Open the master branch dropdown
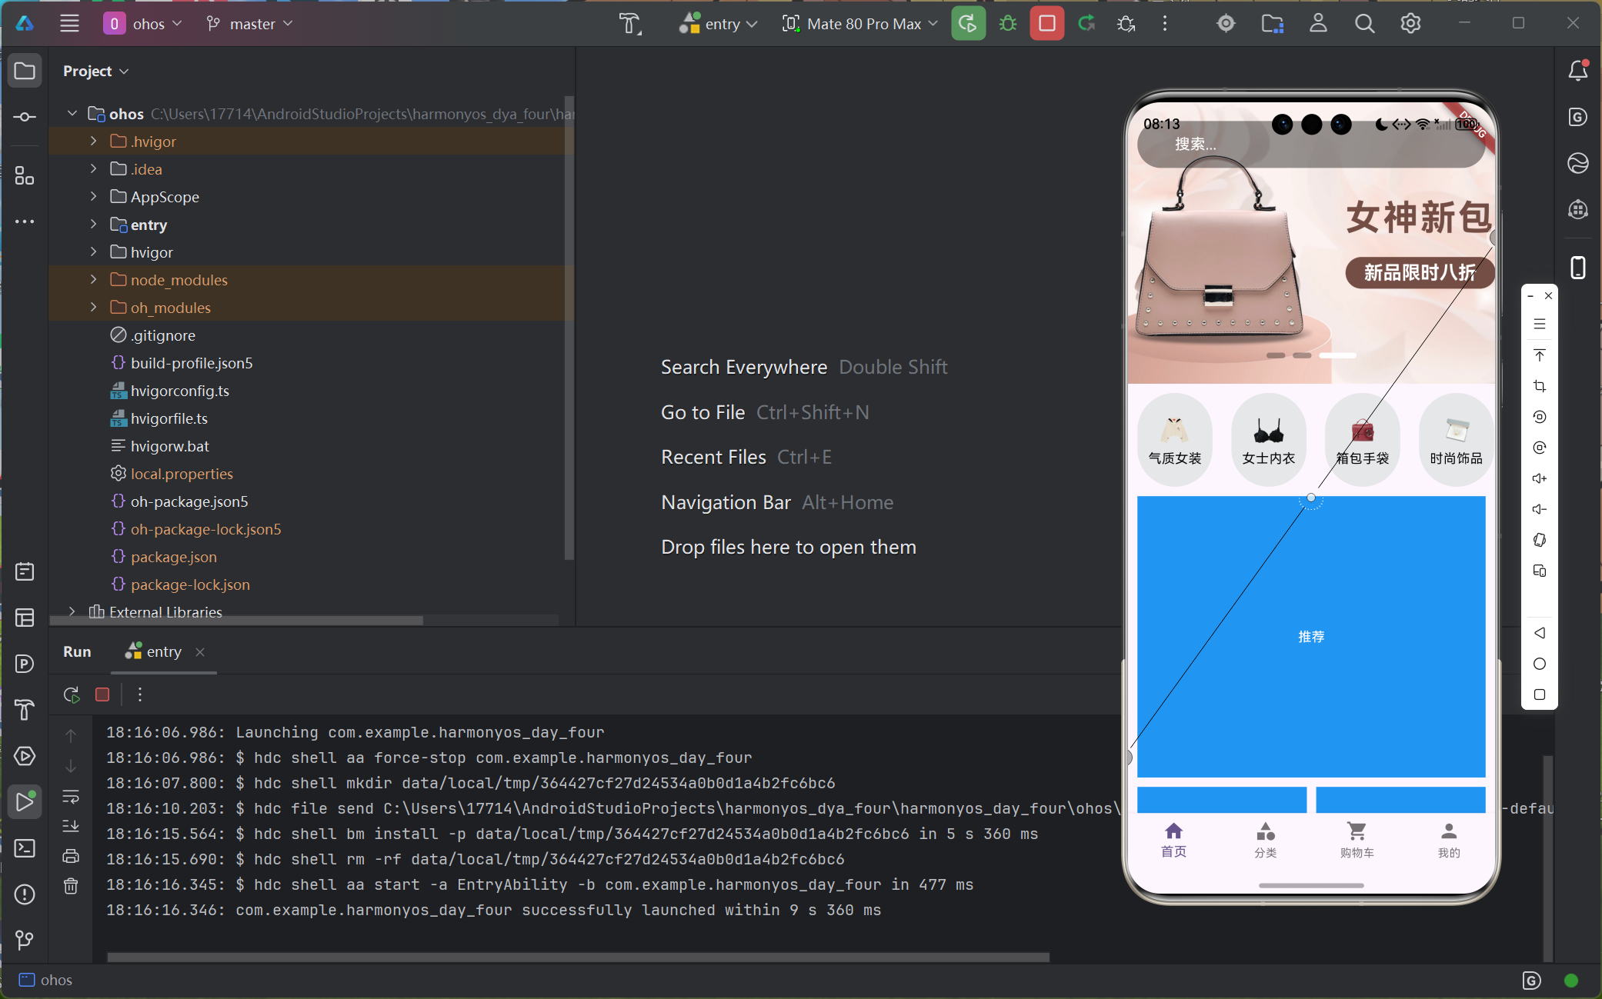This screenshot has width=1602, height=999. tap(250, 24)
